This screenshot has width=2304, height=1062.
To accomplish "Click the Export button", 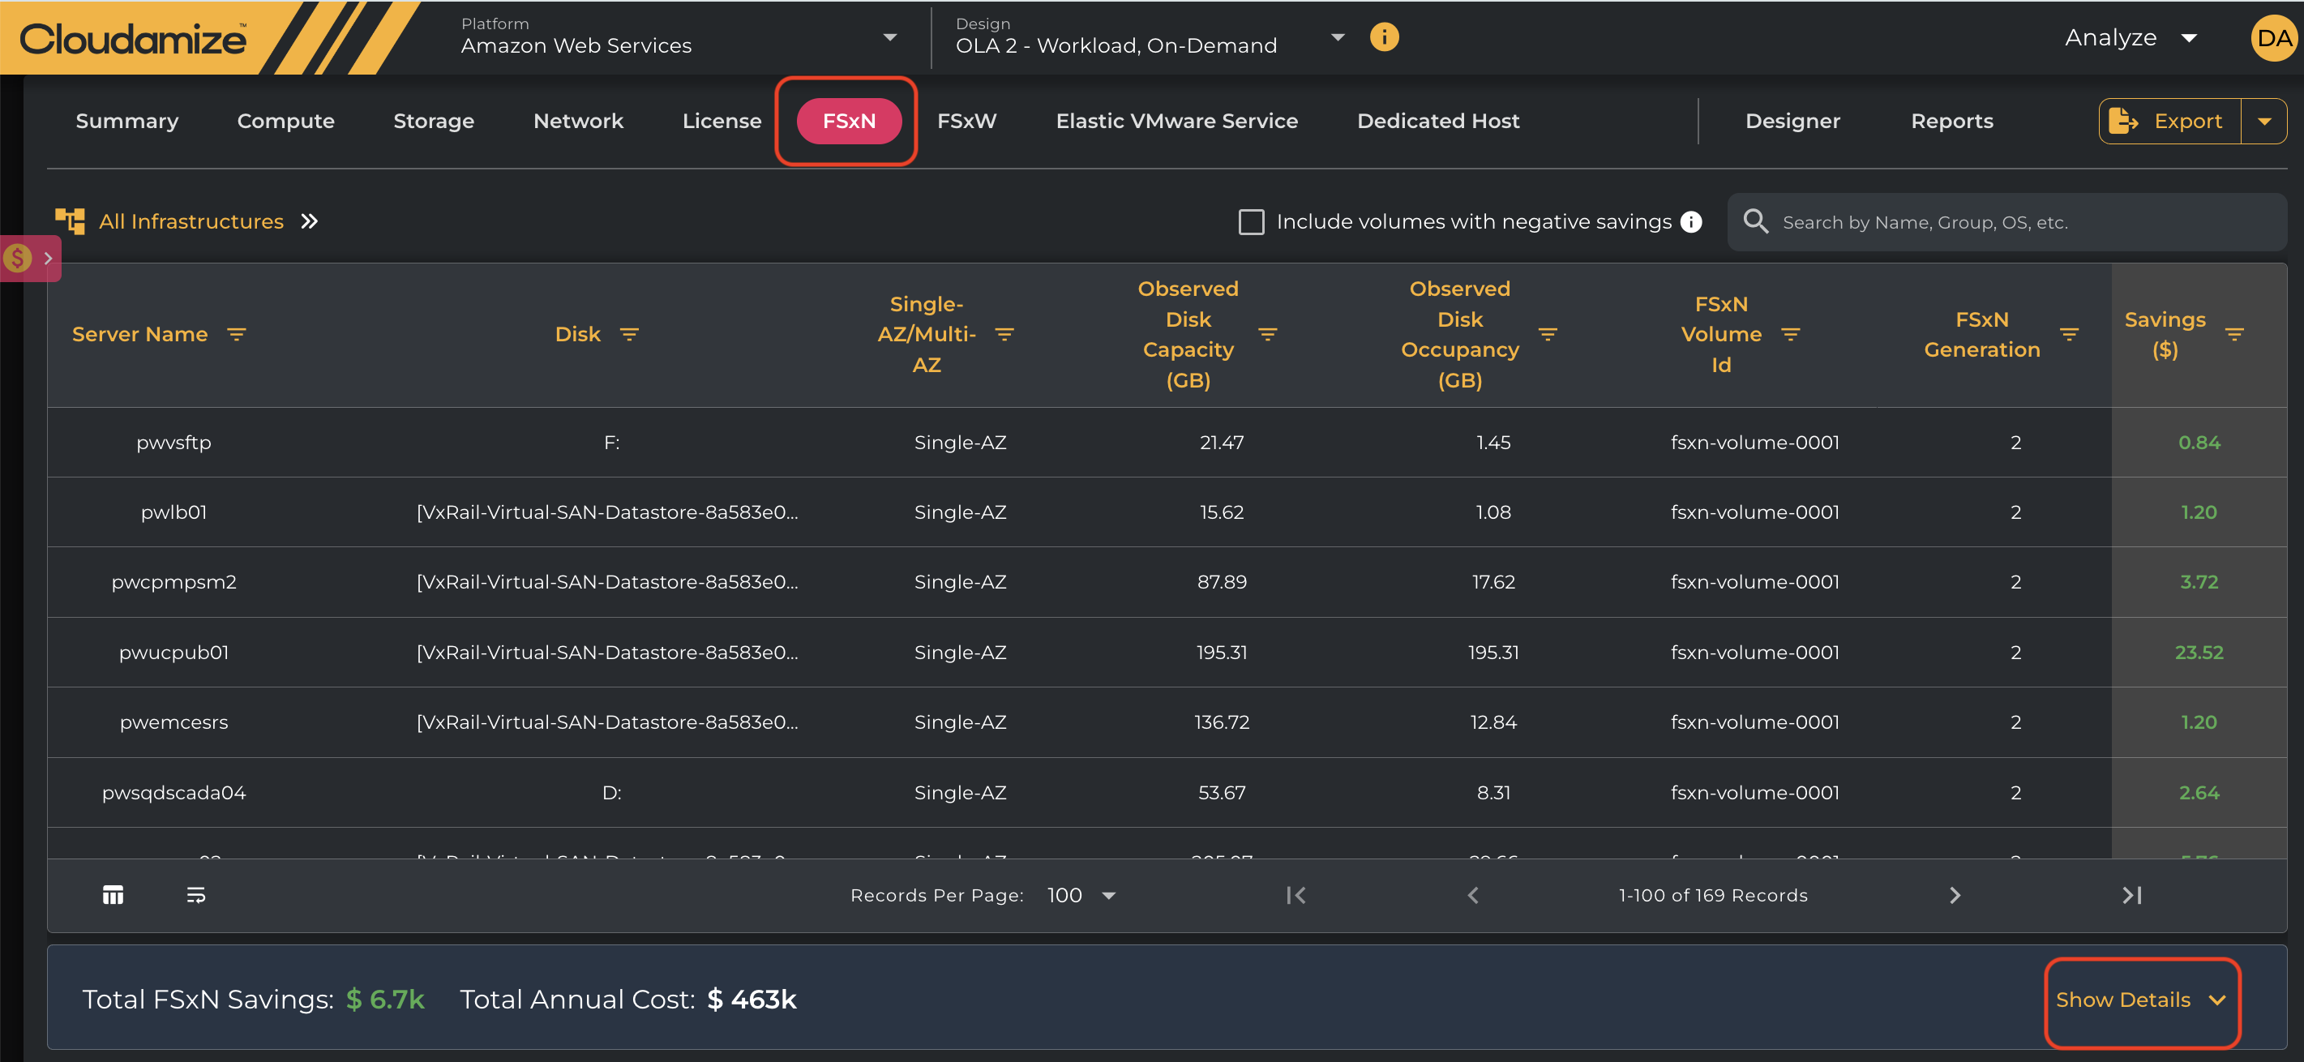I will point(2170,121).
